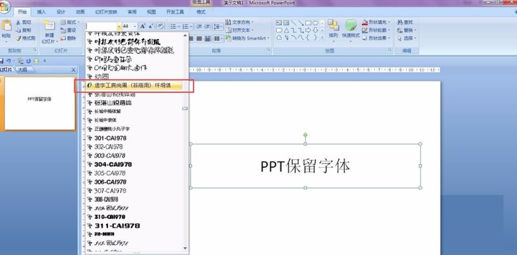Click inside the font name input box

(101, 26)
